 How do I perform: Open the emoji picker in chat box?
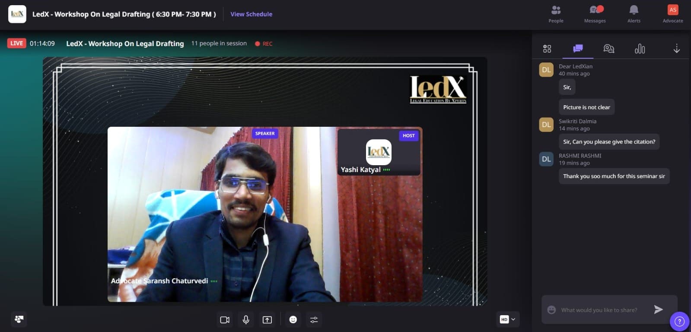tap(551, 310)
